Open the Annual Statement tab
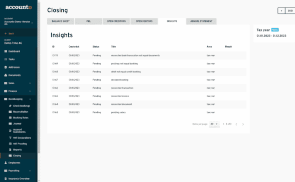295x182 pixels. [201, 21]
